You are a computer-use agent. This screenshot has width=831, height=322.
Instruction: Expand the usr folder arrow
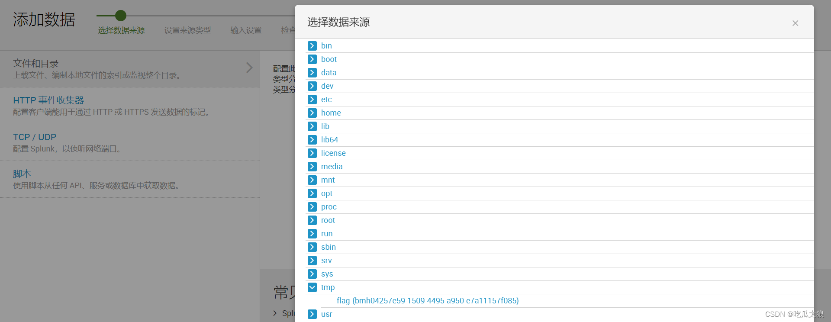click(x=312, y=314)
